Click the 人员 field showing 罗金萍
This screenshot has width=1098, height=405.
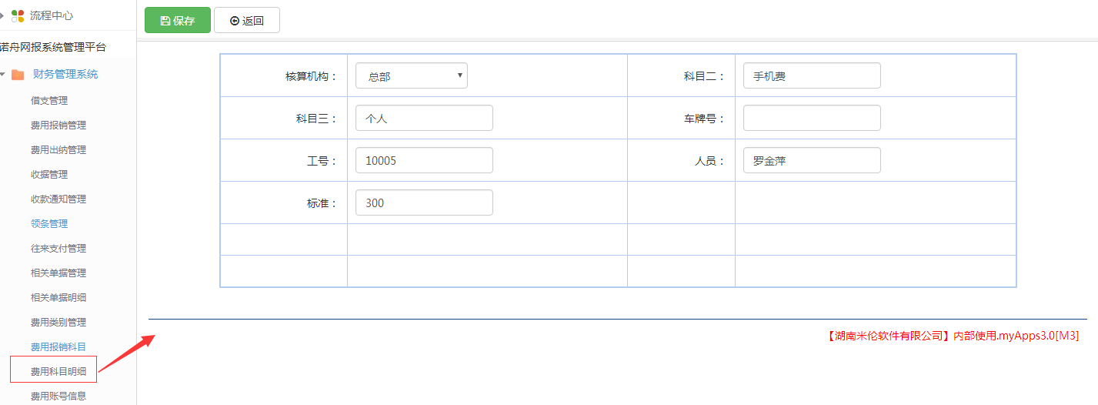click(x=812, y=160)
